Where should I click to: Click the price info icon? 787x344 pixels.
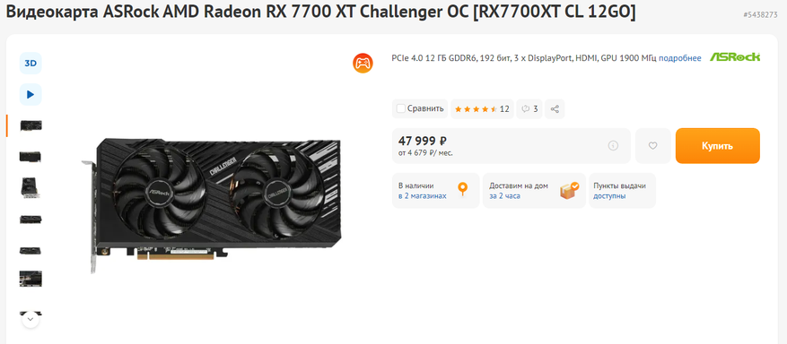(x=613, y=146)
